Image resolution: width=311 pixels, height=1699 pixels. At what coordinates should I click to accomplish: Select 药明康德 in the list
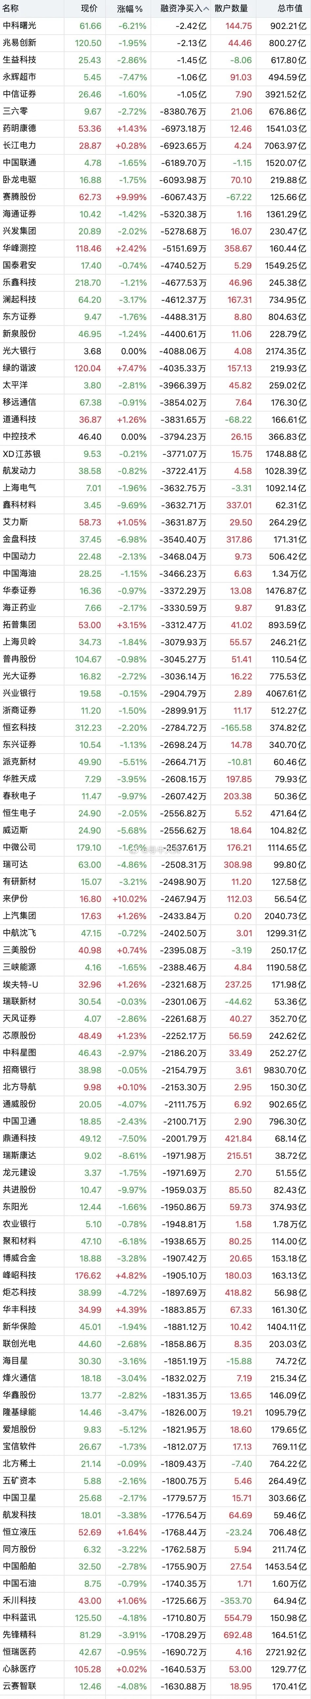click(20, 129)
